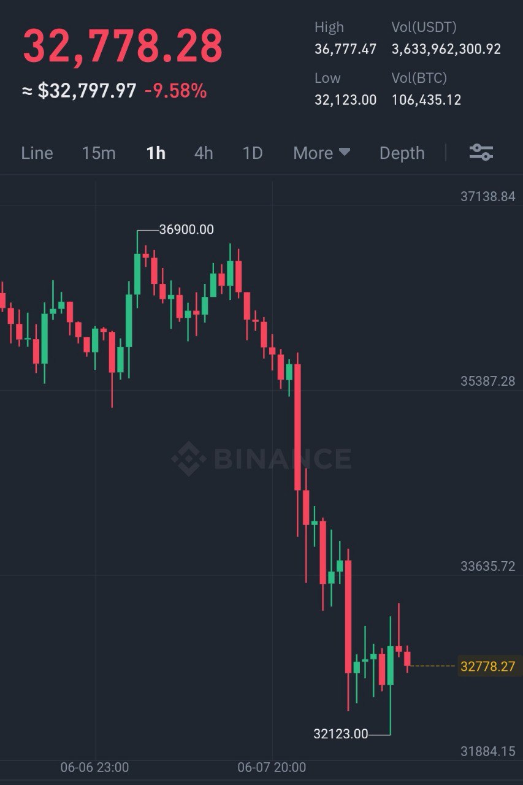
Task: Click the 35387.28 price axis label
Action: coord(488,381)
